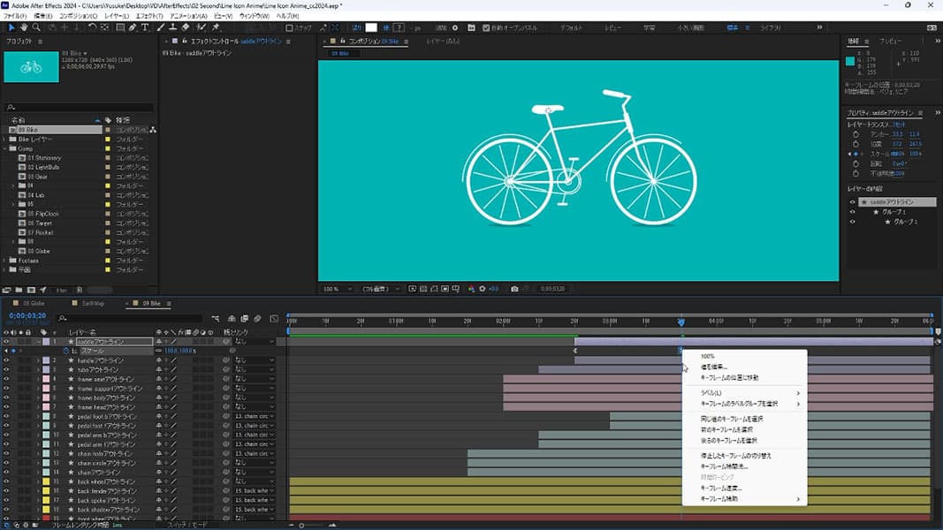This screenshot has height=530, width=943.
Task: Expand the Comp folder in Project panel
Action: click(x=4, y=148)
